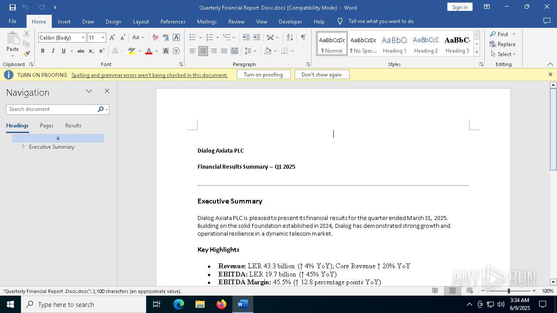Screen dimensions: 557x313
Task: Open search options dropdown in Navigation pane
Action: 107,110
